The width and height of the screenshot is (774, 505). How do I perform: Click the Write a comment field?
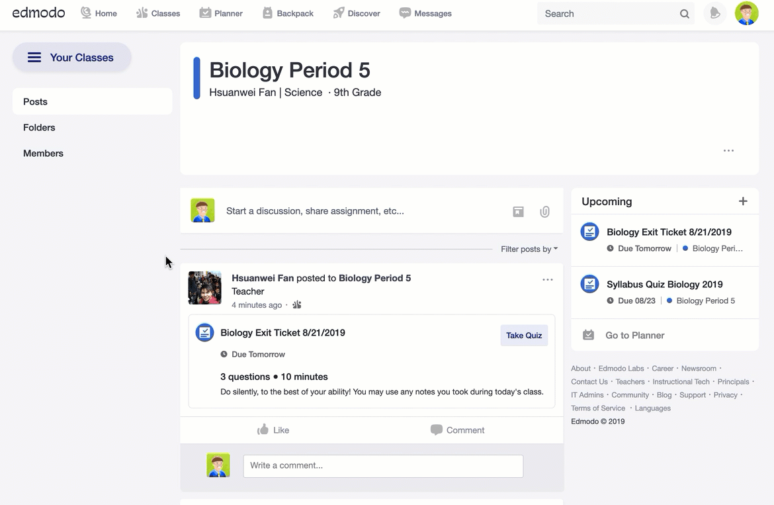pos(383,466)
